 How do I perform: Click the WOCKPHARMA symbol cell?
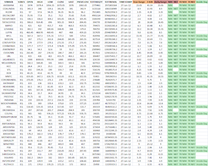tap(9, 104)
